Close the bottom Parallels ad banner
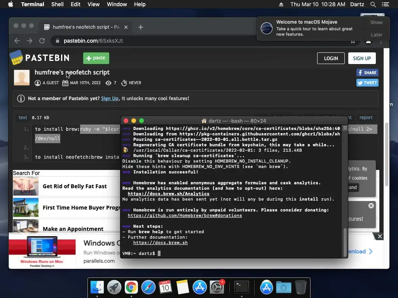398x298 pixels. click(x=379, y=236)
